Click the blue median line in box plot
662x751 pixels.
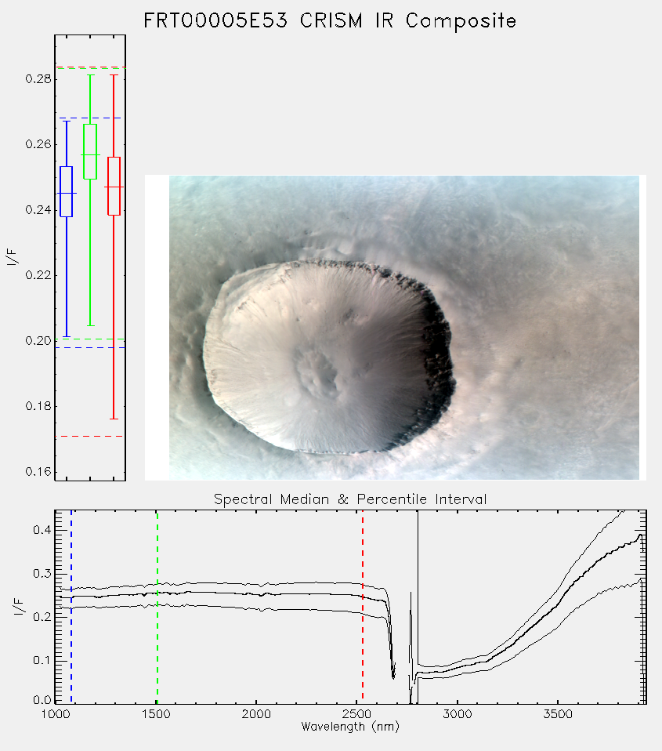[x=67, y=193]
